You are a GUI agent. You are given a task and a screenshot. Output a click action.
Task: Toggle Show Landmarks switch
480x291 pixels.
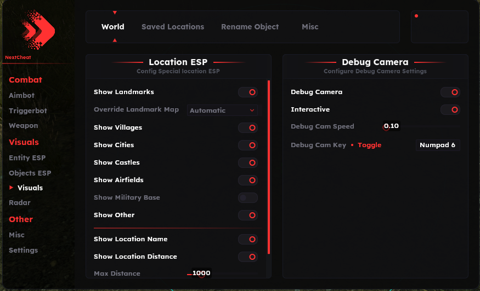tap(248, 92)
